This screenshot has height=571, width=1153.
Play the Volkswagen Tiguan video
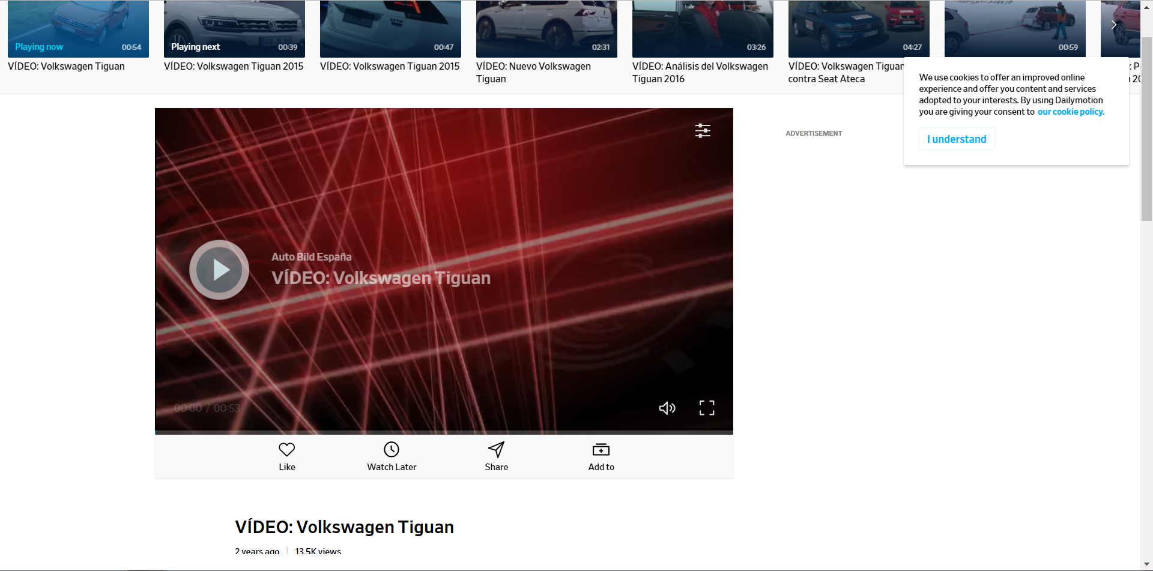coord(219,270)
